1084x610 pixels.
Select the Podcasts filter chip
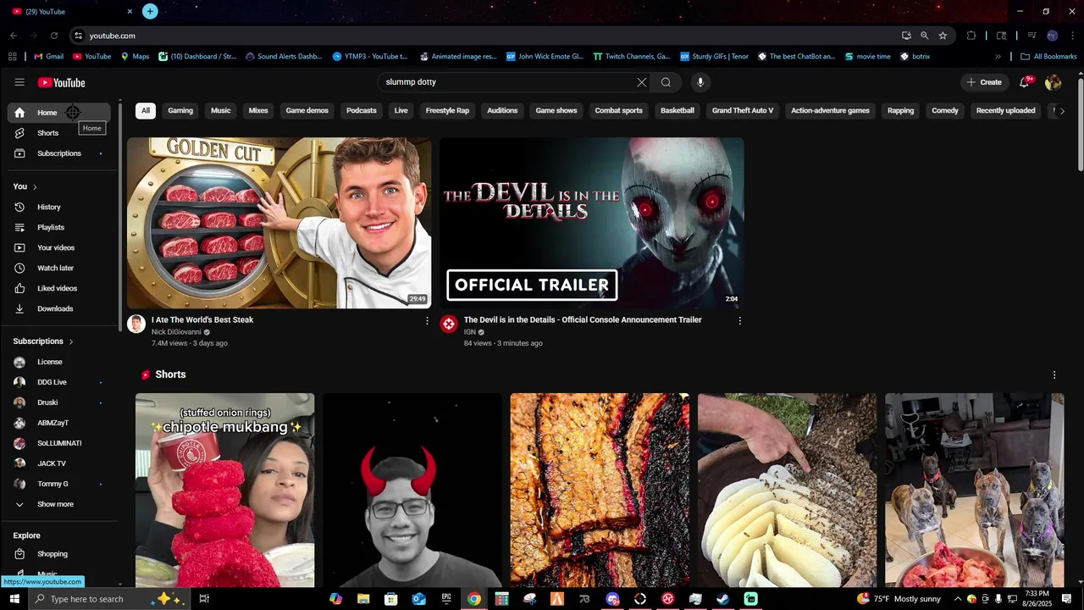[362, 111]
